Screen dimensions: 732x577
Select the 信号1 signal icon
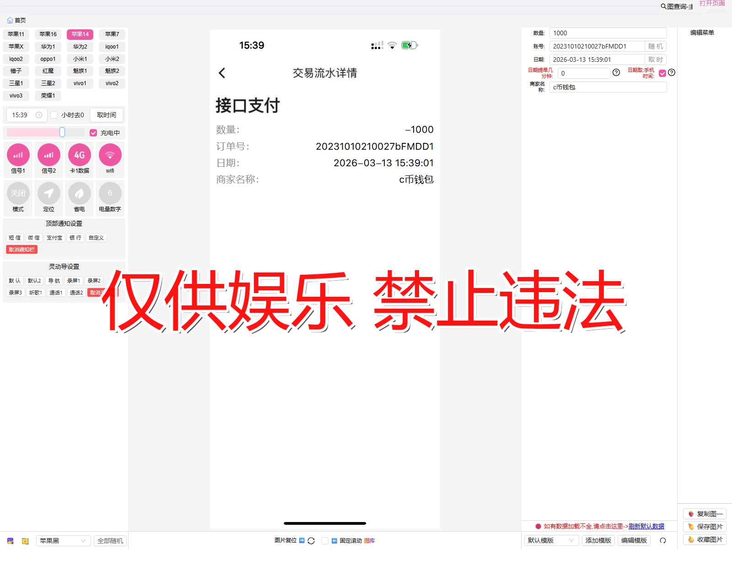18,155
